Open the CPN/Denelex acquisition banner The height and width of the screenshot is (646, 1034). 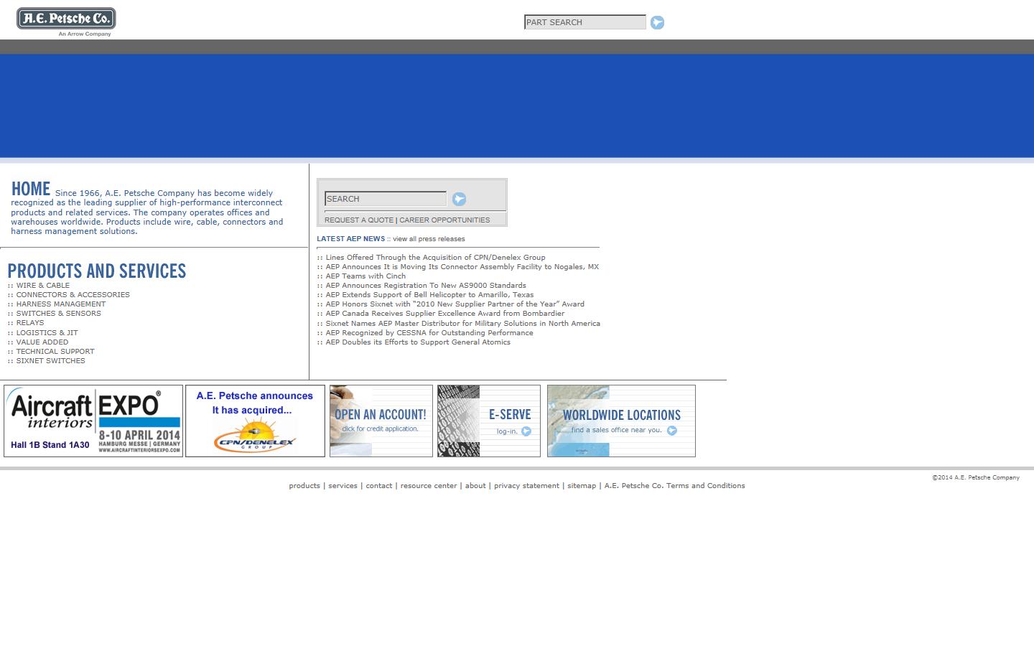(x=255, y=421)
